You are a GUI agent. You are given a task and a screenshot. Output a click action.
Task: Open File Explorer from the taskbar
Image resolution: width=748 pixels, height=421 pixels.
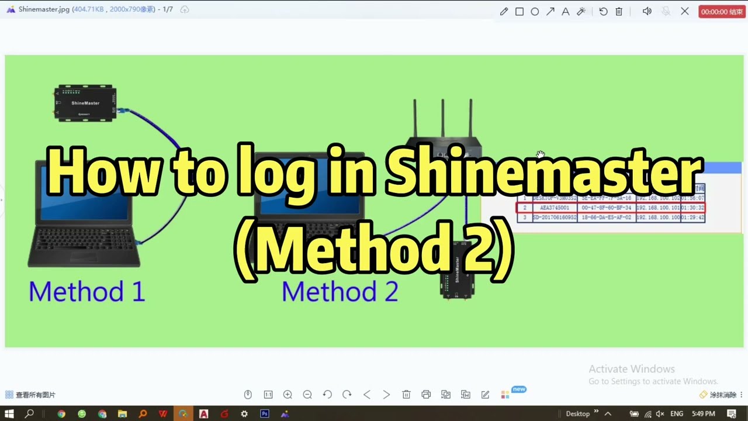click(122, 414)
